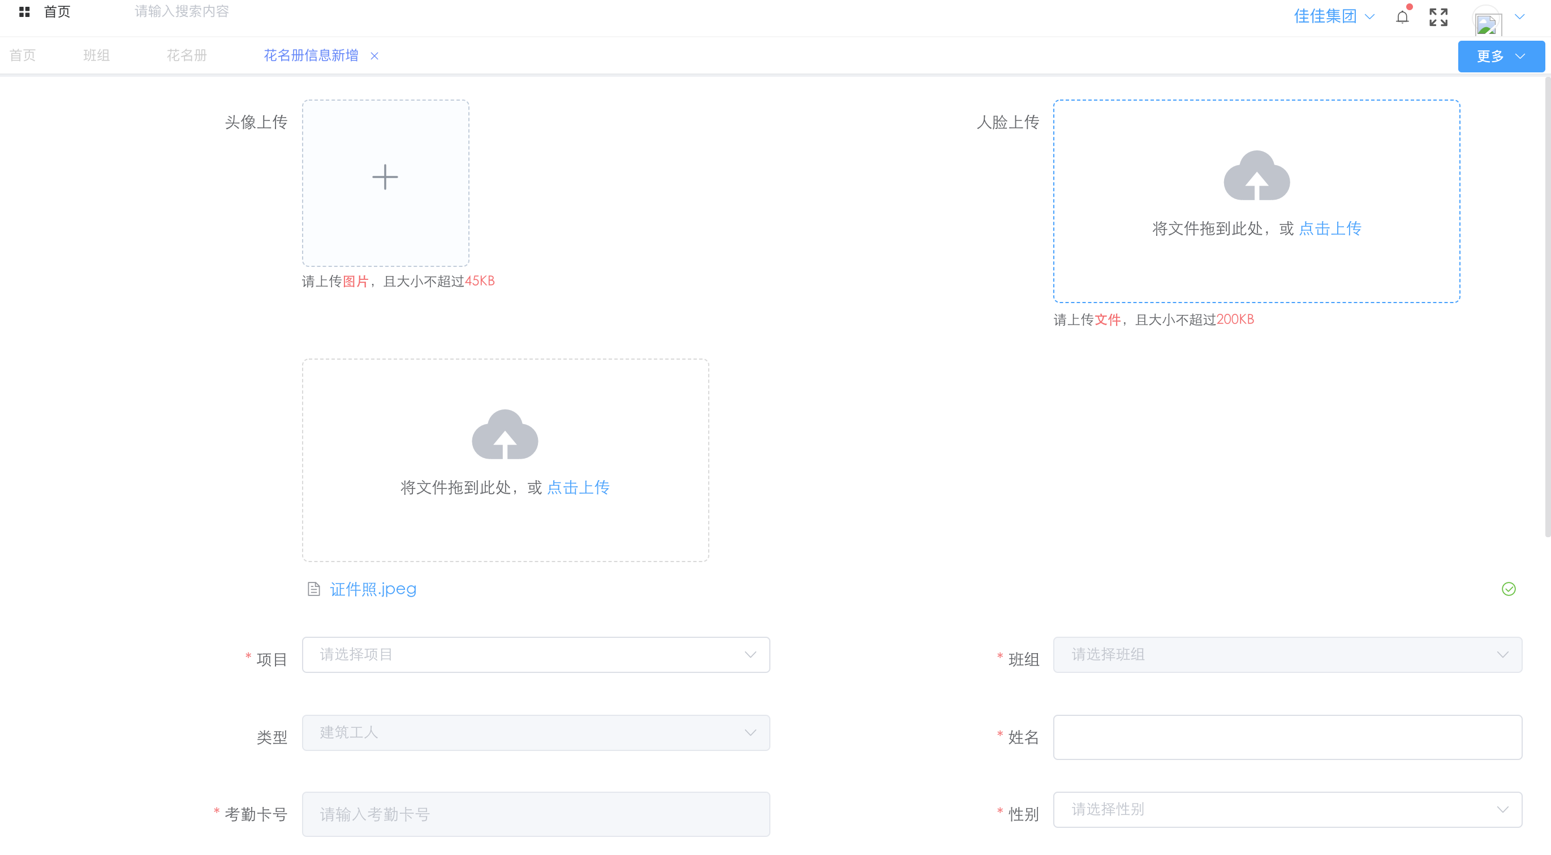Click 点击上传 link in 人脸上传 box
Screen dimensions: 1551x855
1330,228
